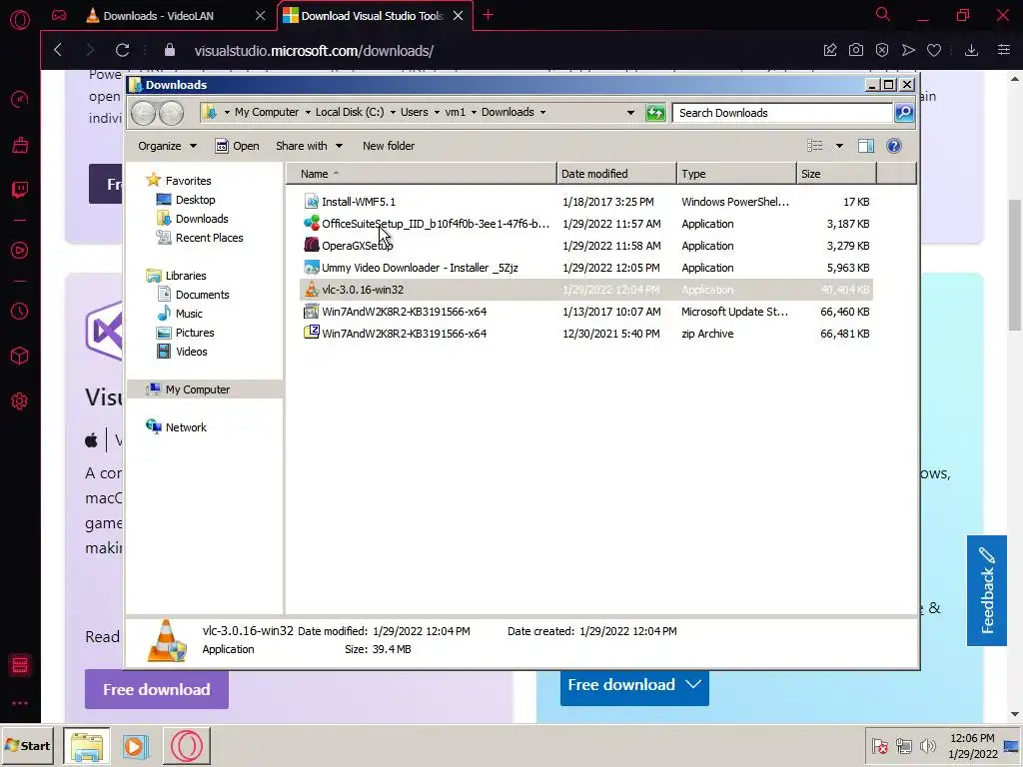Expand arrow after Users breadcrumb
The width and height of the screenshot is (1023, 767).
[x=438, y=112]
